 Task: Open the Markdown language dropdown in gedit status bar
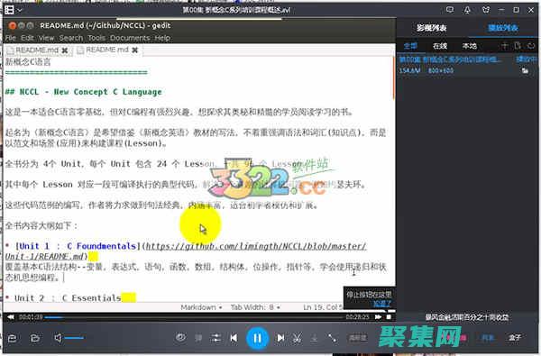[201, 307]
